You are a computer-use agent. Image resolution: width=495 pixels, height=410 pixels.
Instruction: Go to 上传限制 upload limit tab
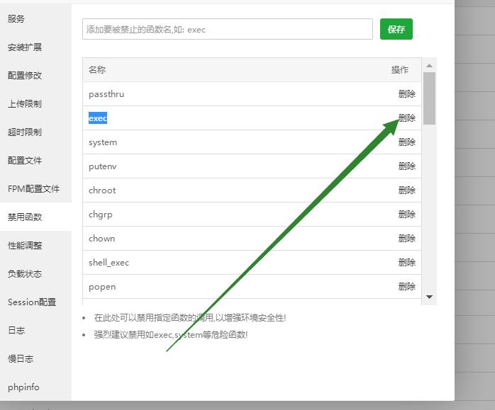(x=25, y=104)
